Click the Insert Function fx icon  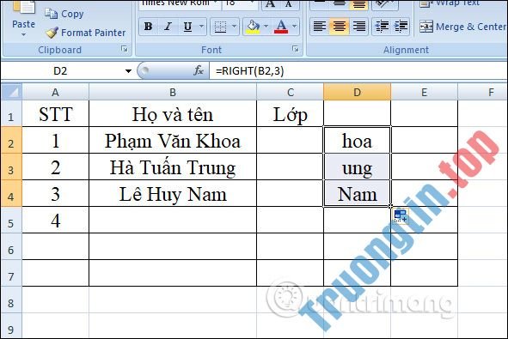[x=199, y=70]
